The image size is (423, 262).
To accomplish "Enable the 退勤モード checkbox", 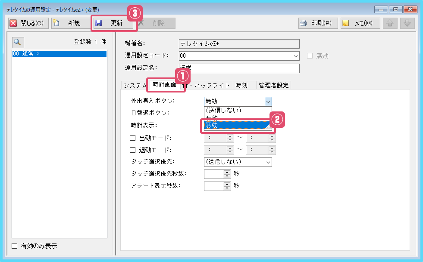I will point(133,150).
